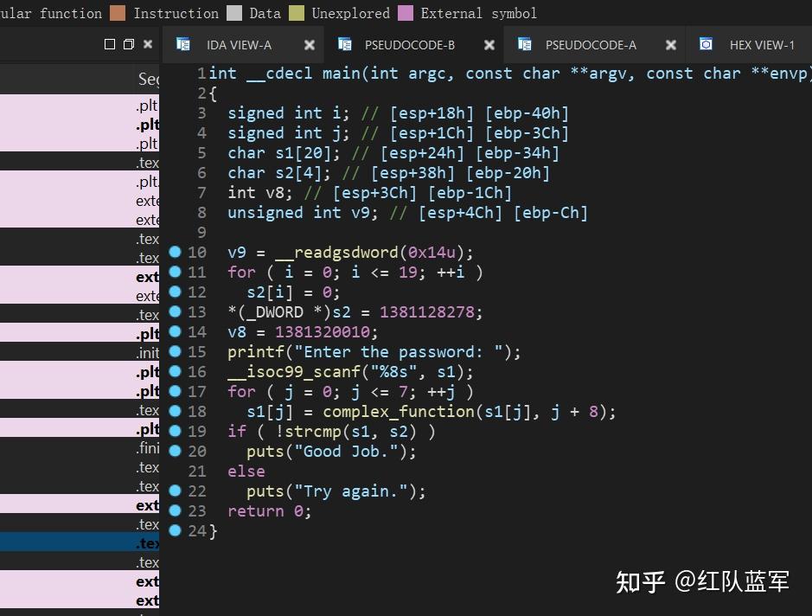Close the PSEUDOCODE-B tab
Screen dimensions: 812x616
489,45
